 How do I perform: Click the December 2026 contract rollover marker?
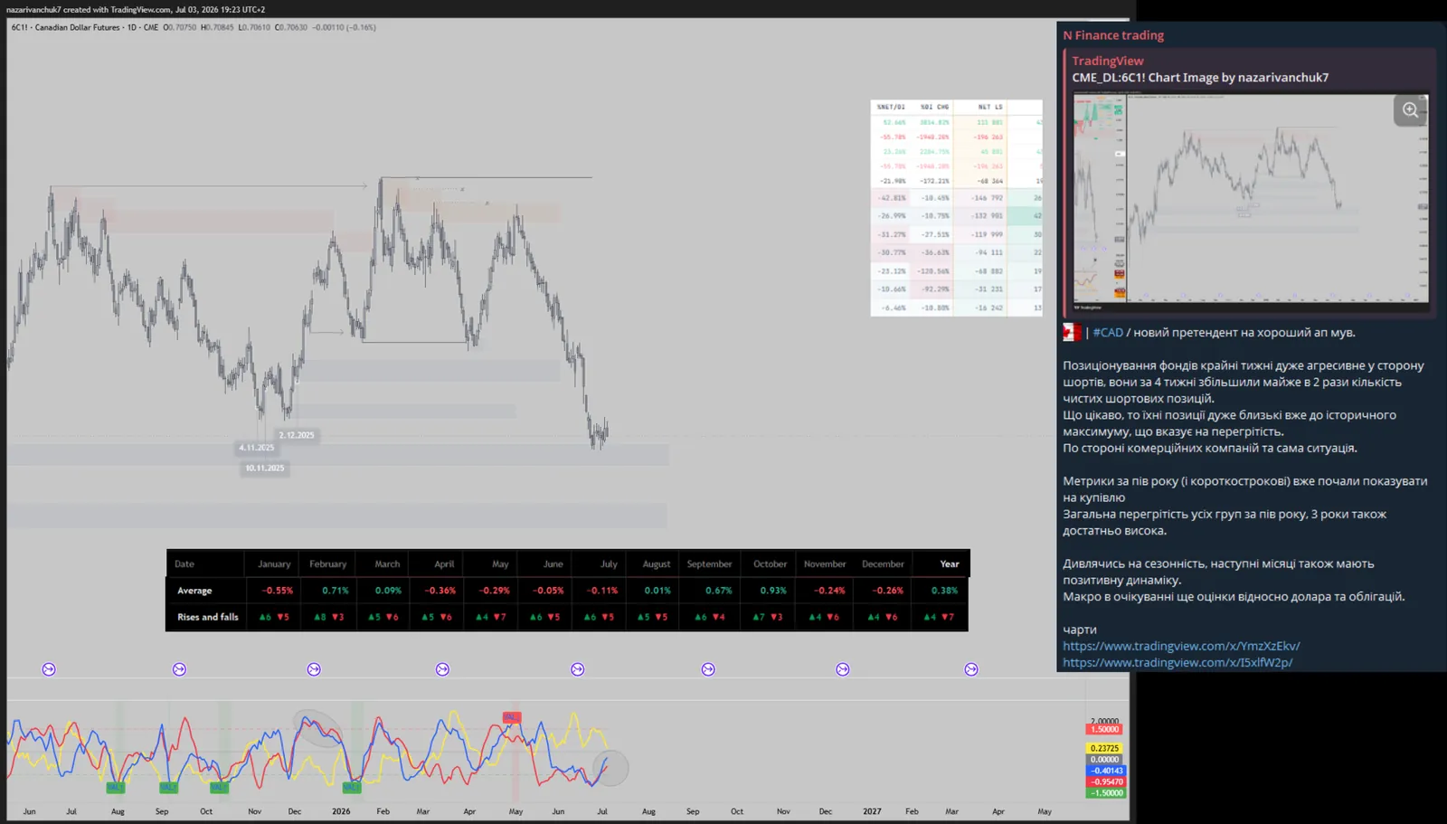pos(843,669)
